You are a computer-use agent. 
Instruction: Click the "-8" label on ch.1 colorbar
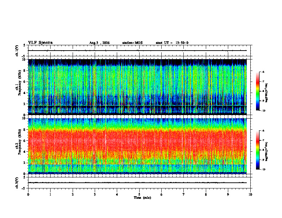click(263, 91)
